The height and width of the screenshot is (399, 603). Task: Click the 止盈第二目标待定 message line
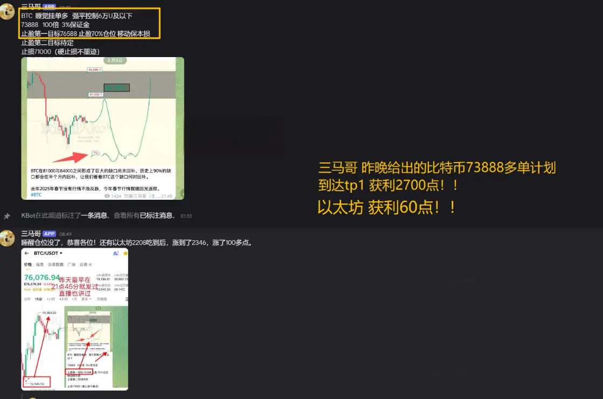pos(47,43)
